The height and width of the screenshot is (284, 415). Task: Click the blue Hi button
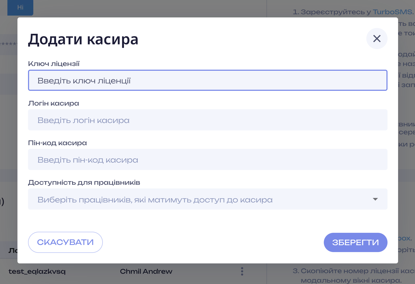[x=20, y=7]
